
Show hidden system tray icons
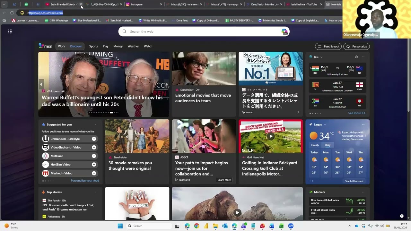click(350, 226)
